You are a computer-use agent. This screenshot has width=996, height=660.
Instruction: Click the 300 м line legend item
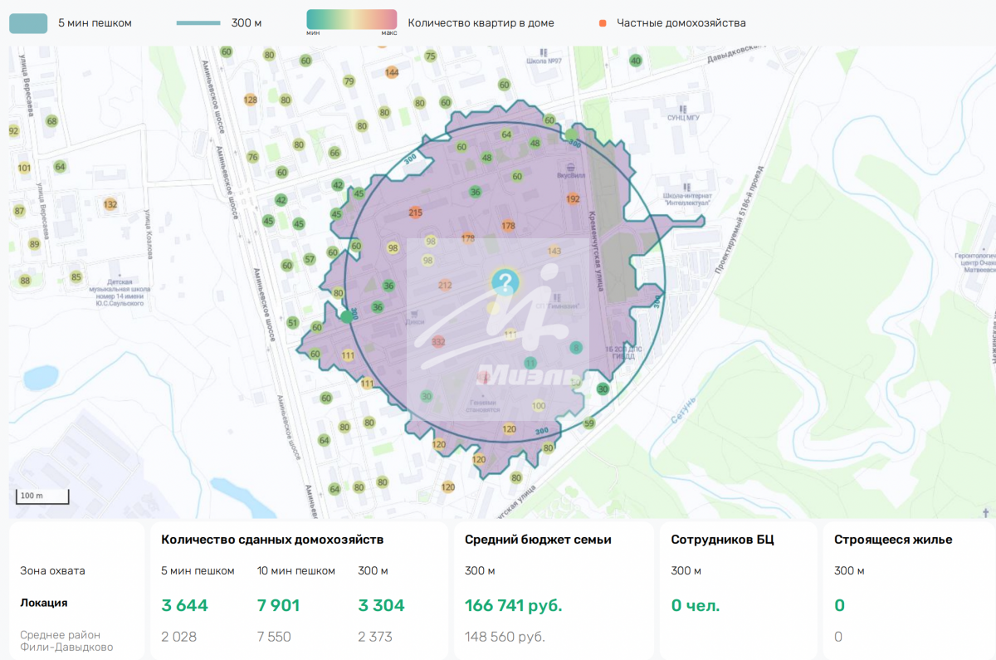(x=198, y=23)
